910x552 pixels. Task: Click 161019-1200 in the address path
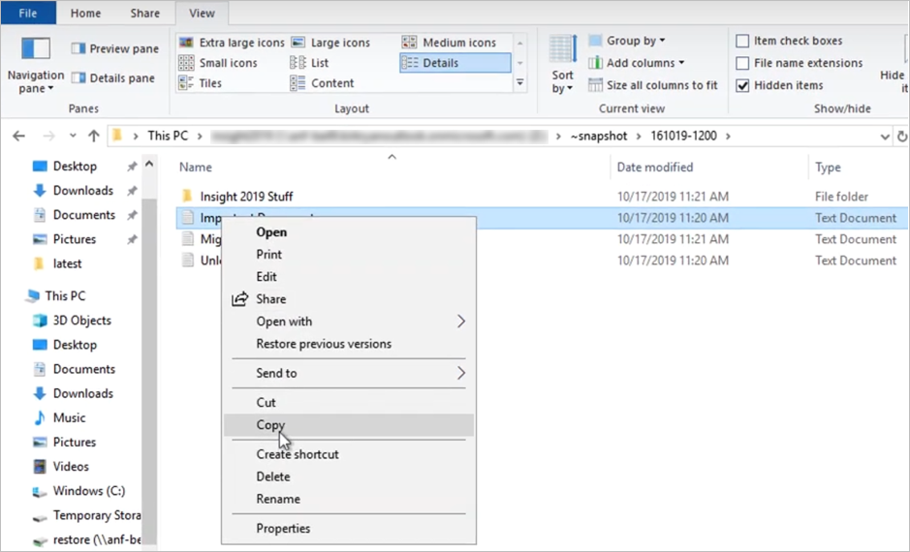click(683, 136)
